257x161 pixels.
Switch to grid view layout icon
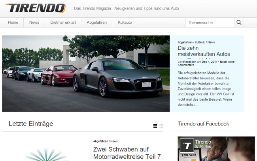[161, 126]
